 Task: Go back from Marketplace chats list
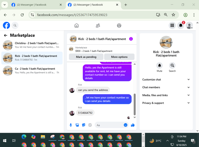6,35
